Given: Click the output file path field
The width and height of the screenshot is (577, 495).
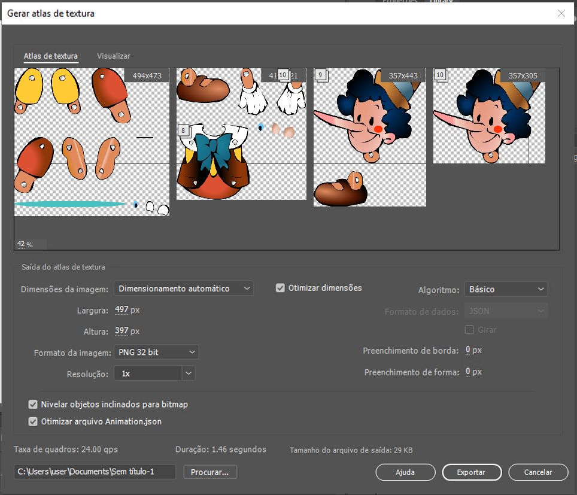Looking at the screenshot, I should click(x=95, y=472).
